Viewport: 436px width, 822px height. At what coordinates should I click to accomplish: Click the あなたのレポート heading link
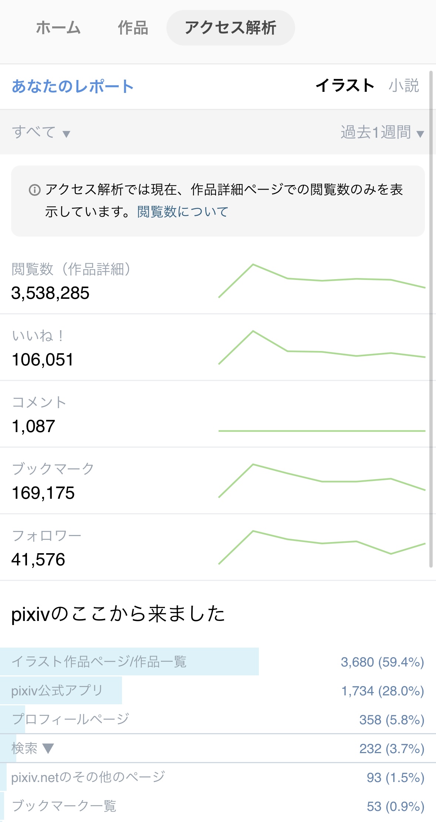coord(72,87)
